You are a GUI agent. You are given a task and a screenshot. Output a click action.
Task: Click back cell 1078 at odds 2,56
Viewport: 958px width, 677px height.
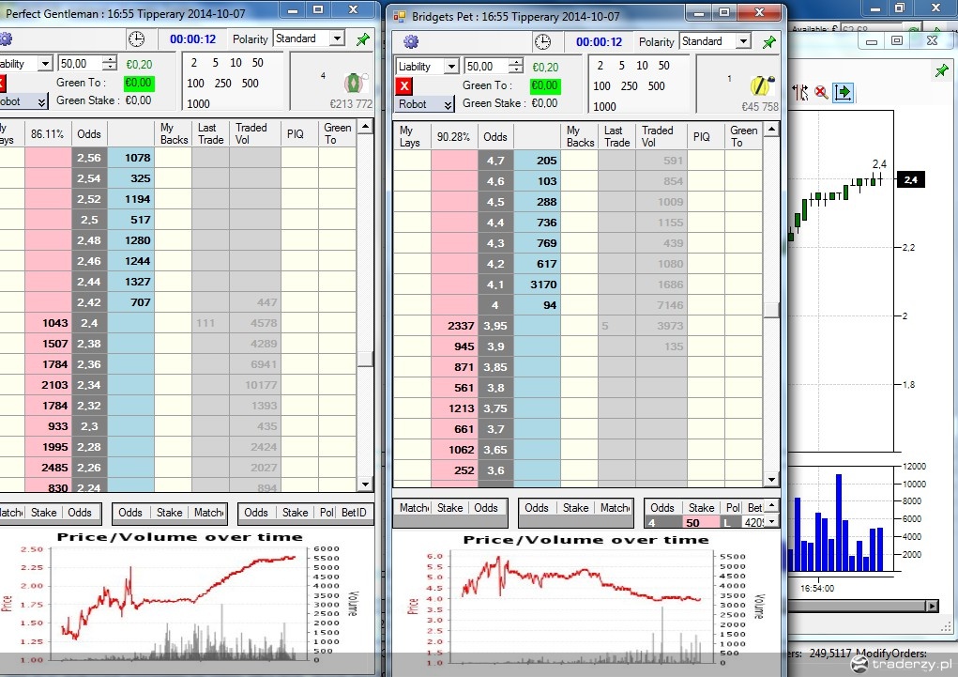pos(130,158)
